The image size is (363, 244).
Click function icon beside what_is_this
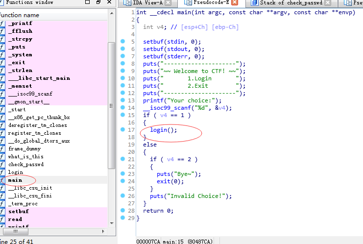coord(2,157)
